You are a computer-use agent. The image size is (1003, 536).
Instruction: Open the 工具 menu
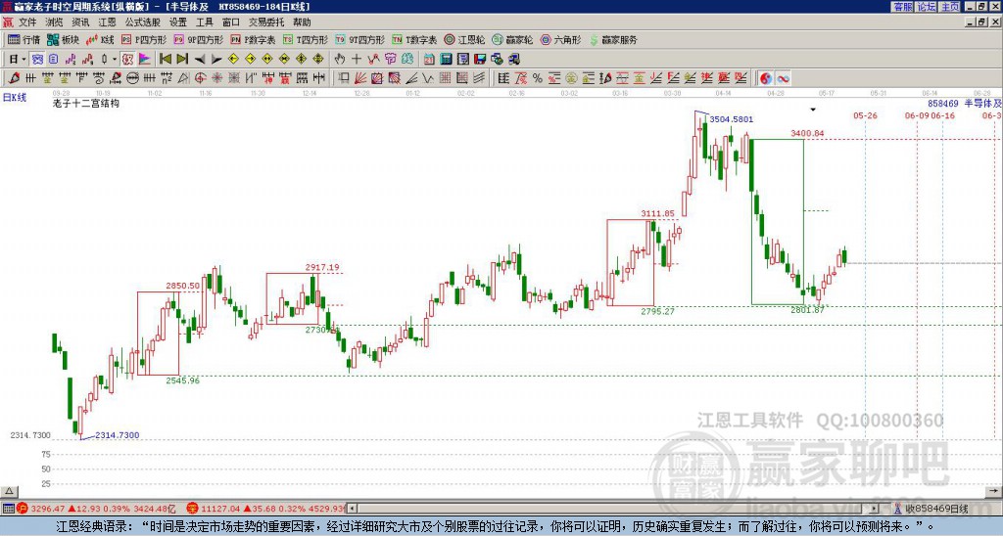tap(204, 22)
